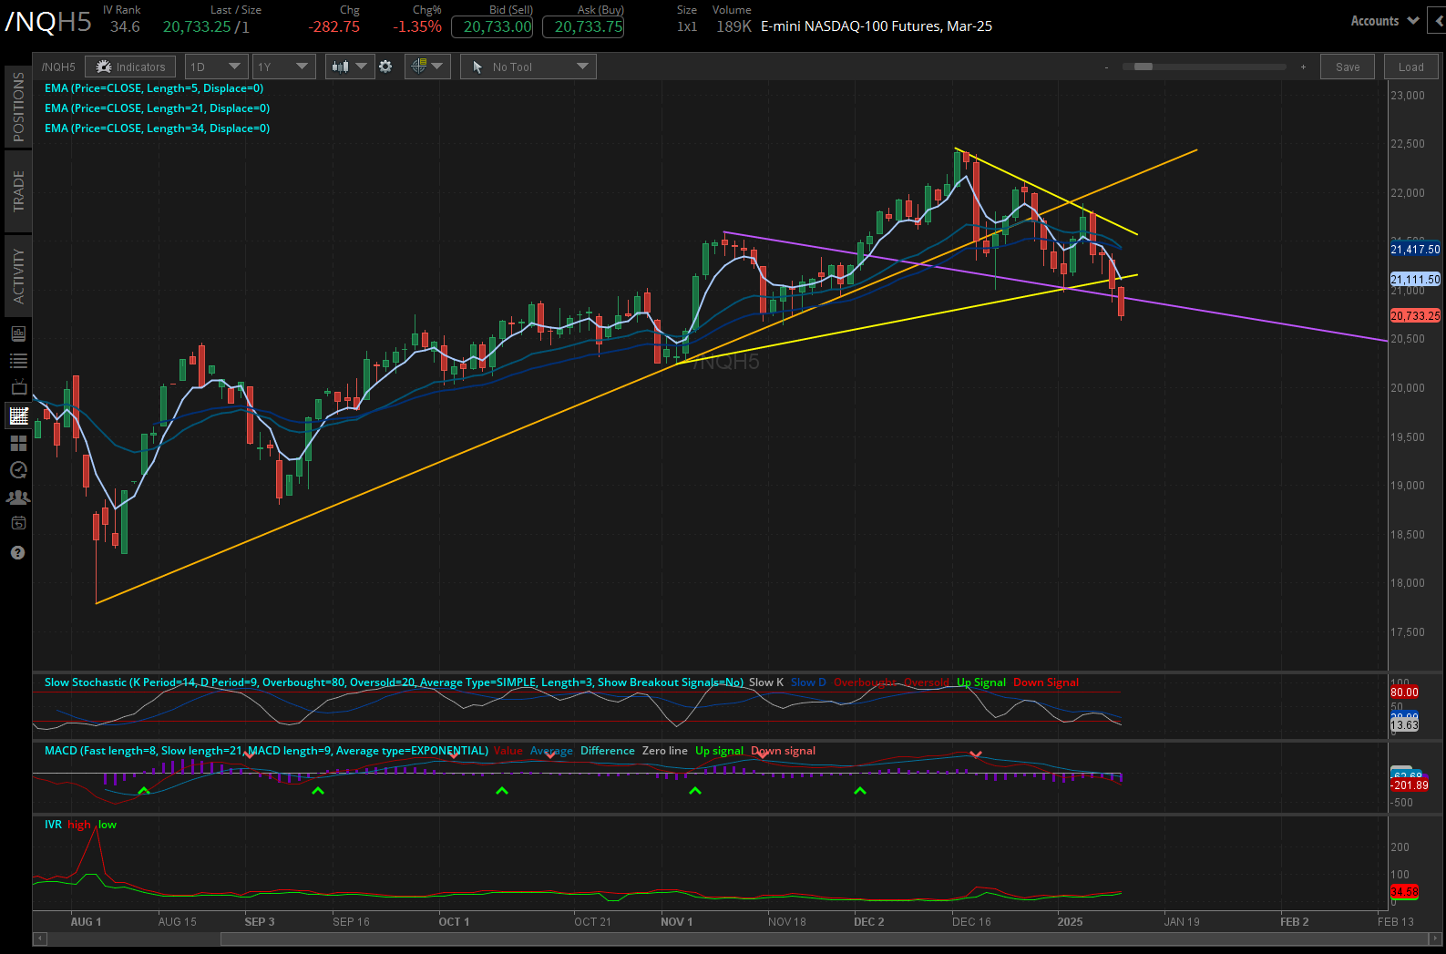Open the calendar replay sidebar icon
1446x954 pixels.
tap(18, 524)
